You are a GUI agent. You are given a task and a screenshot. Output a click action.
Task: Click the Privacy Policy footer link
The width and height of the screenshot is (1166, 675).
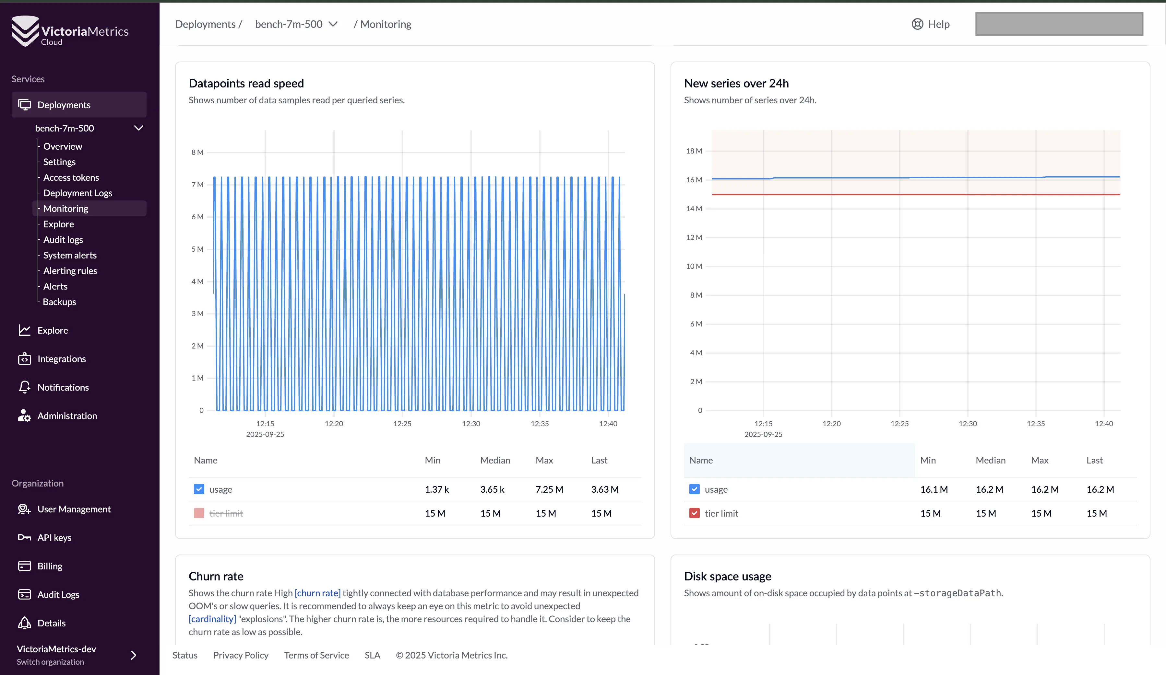pyautogui.click(x=241, y=655)
